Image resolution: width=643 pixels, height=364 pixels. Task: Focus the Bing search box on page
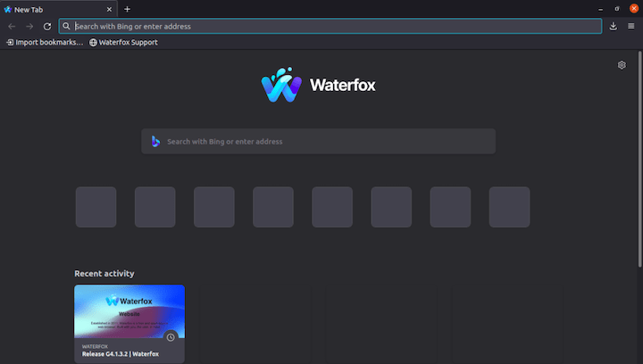[x=318, y=141]
